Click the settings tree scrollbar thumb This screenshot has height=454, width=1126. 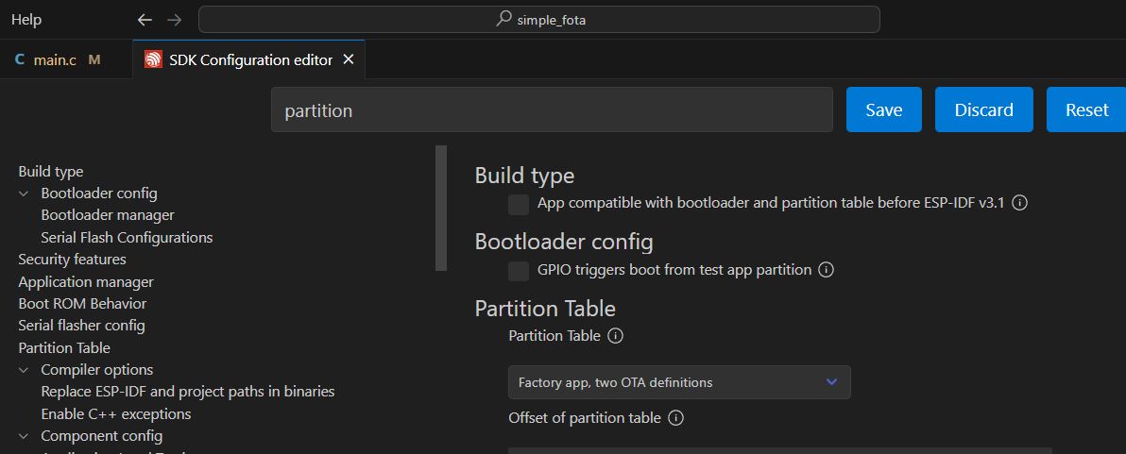[441, 208]
